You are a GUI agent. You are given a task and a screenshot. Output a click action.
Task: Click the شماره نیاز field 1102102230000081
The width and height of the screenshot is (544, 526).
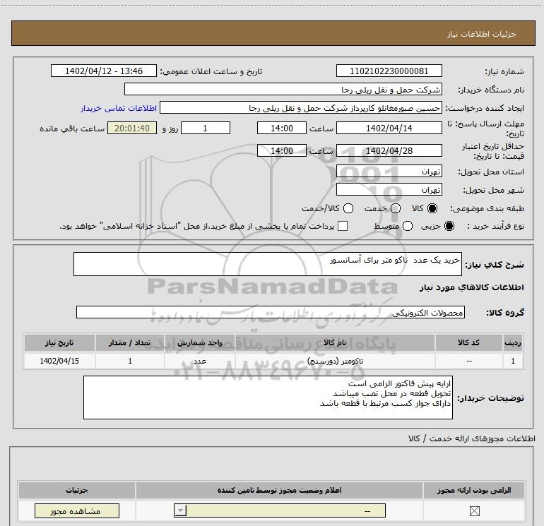(389, 71)
